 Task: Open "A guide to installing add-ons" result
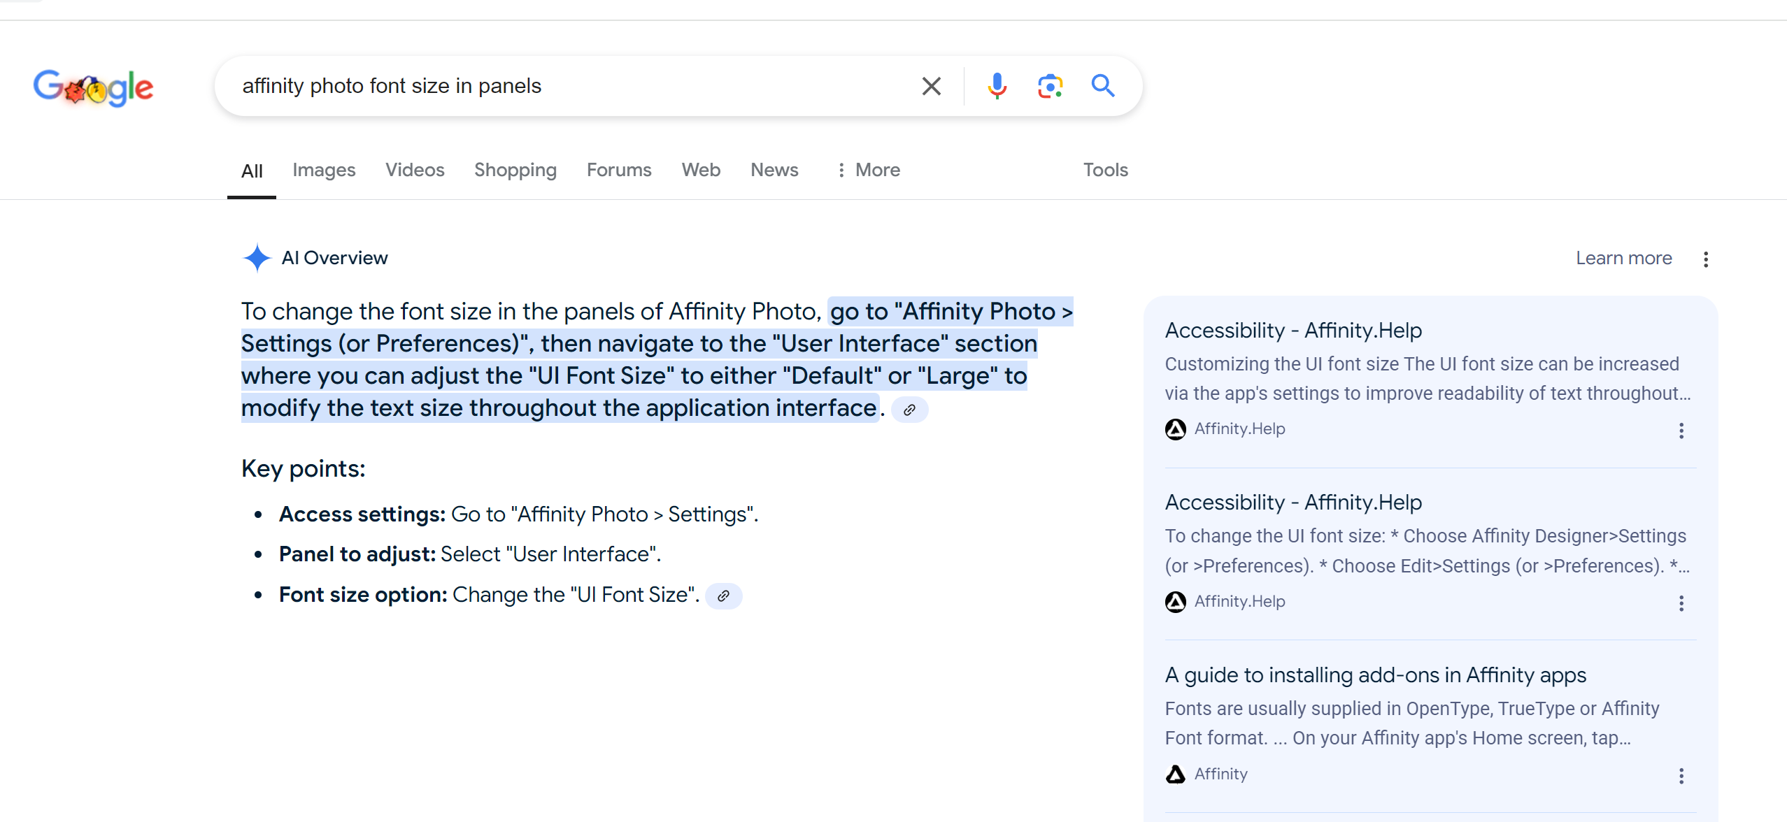(x=1375, y=675)
